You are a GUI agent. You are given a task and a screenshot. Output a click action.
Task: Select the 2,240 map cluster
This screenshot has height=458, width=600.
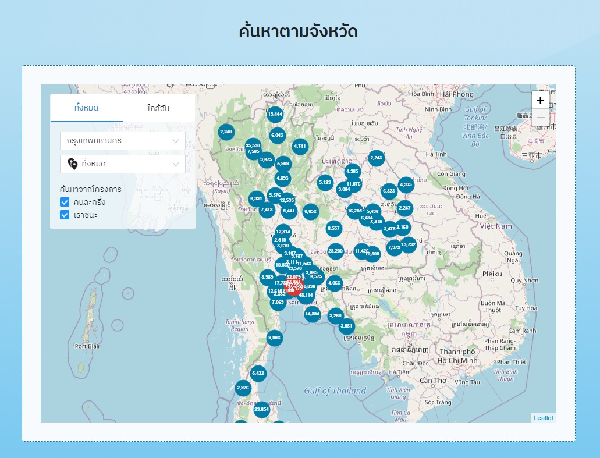[226, 132]
